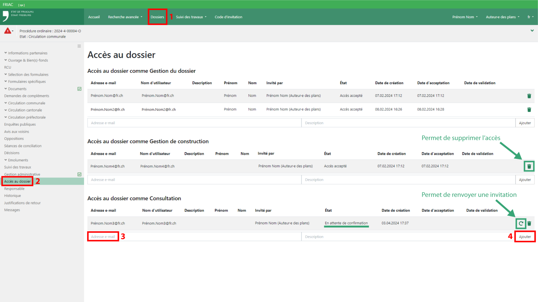Screen dimensions: 538x302
Task: Open the fr language selector
Action: [x=530, y=17]
